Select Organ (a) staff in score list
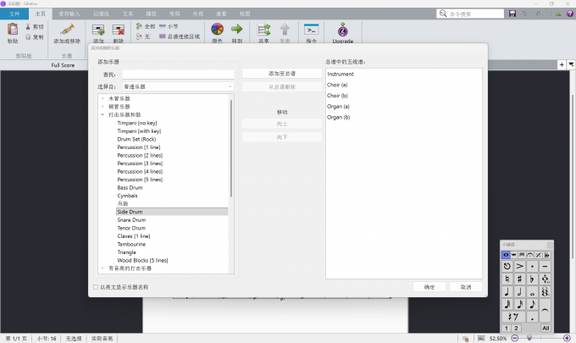Image resolution: width=576 pixels, height=343 pixels. pos(338,106)
